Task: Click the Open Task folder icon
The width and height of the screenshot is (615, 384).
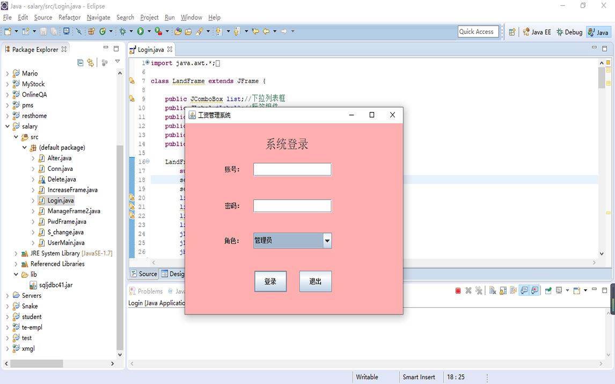Action: point(188,32)
